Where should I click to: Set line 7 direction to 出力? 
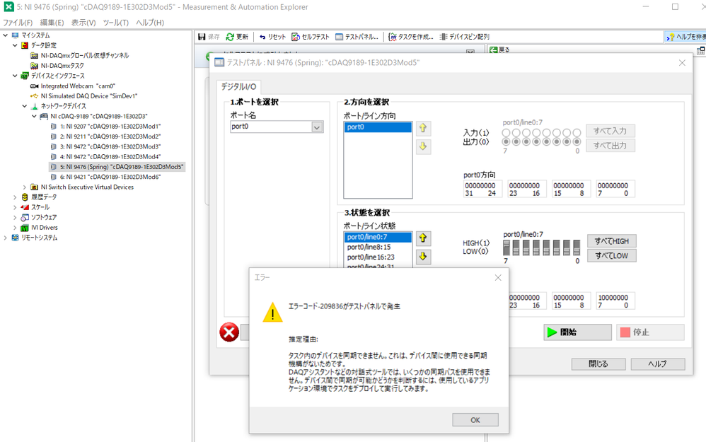[x=506, y=141]
